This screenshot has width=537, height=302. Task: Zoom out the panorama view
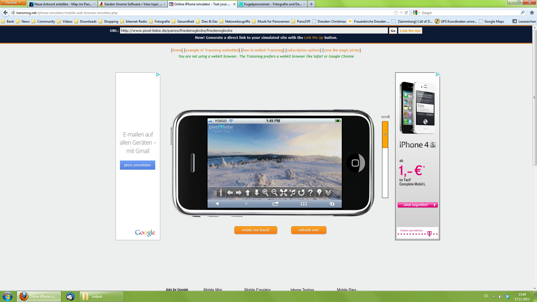coord(274,193)
